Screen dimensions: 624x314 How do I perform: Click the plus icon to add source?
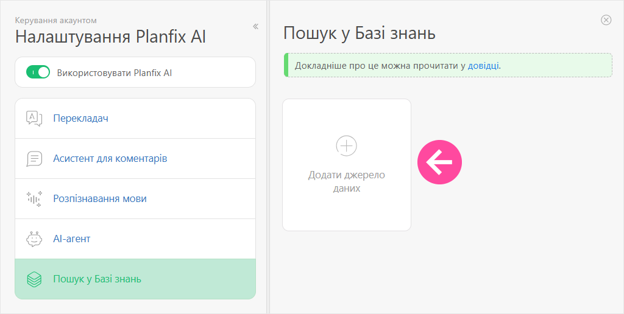pos(346,145)
